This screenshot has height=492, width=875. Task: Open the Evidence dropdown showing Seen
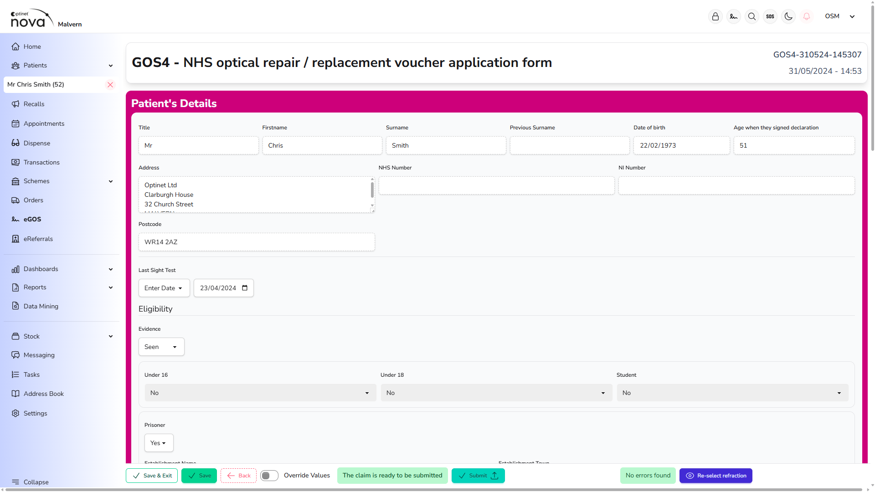tap(161, 347)
